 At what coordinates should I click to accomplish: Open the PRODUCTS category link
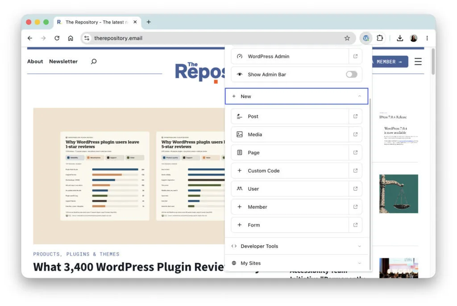click(47, 254)
